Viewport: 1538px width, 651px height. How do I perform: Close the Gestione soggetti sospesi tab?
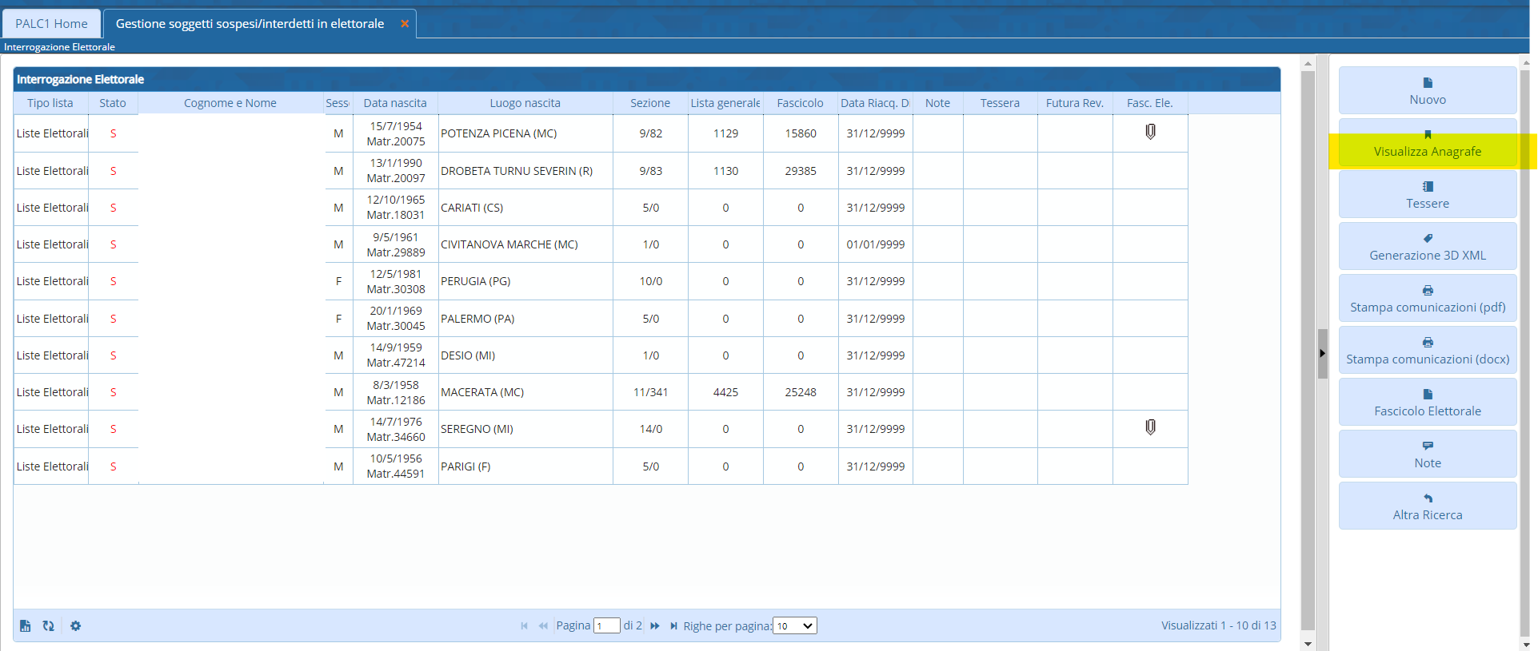pyautogui.click(x=405, y=24)
